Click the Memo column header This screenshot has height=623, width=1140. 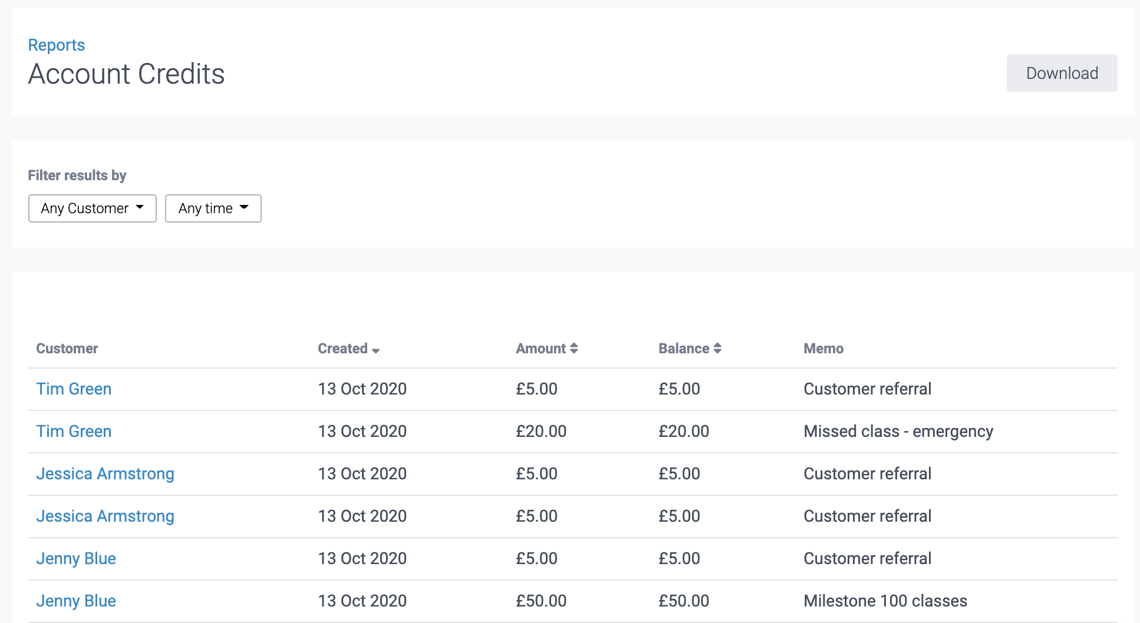(823, 348)
